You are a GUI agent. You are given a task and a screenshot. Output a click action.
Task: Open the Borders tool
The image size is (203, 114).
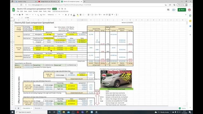click(81, 15)
